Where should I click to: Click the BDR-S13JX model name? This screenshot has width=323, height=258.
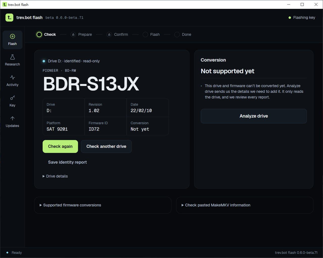click(x=91, y=84)
